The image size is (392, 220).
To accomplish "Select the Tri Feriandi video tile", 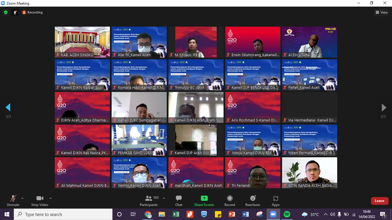I will (253, 172).
